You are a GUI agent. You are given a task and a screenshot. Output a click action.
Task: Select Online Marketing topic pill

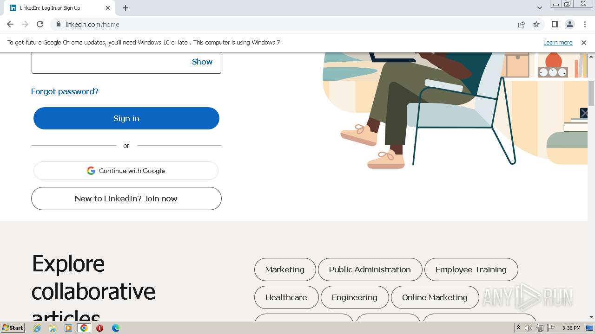[435, 297]
